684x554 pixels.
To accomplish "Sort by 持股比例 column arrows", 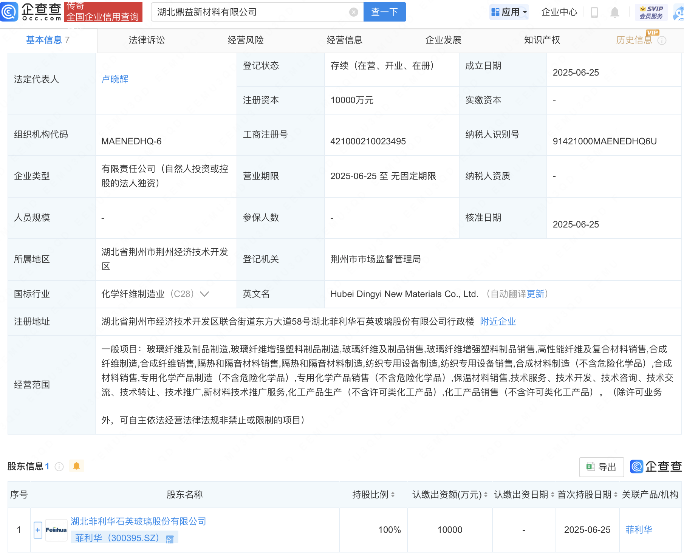I will [393, 495].
